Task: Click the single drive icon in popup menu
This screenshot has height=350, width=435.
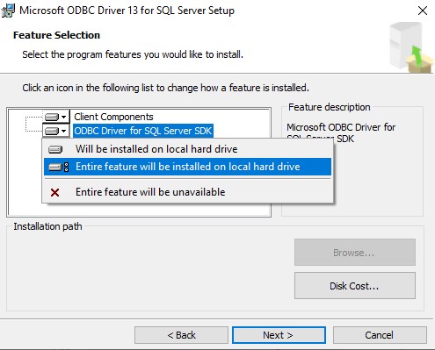Action: [x=55, y=149]
